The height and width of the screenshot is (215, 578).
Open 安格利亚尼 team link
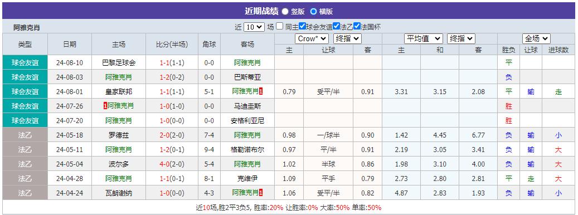(247, 121)
